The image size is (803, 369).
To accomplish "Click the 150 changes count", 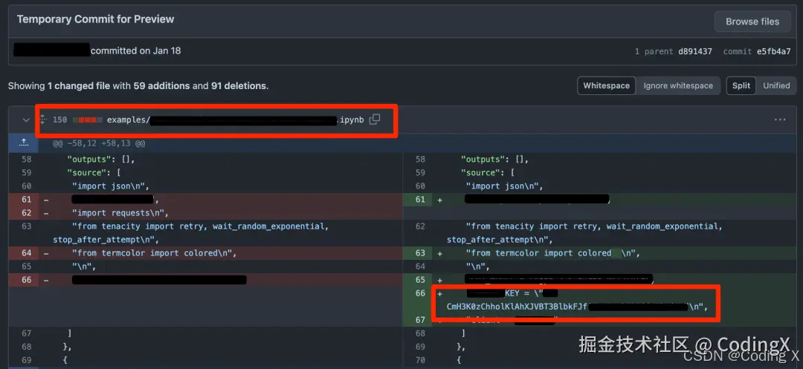I will (60, 120).
